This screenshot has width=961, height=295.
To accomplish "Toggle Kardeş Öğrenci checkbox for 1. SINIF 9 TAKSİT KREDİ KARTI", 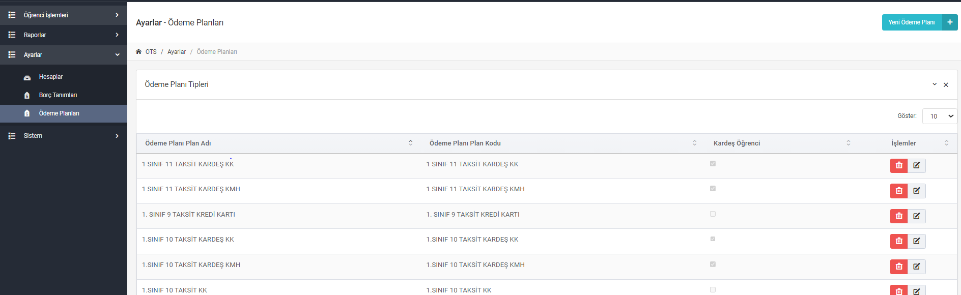I will pos(713,214).
